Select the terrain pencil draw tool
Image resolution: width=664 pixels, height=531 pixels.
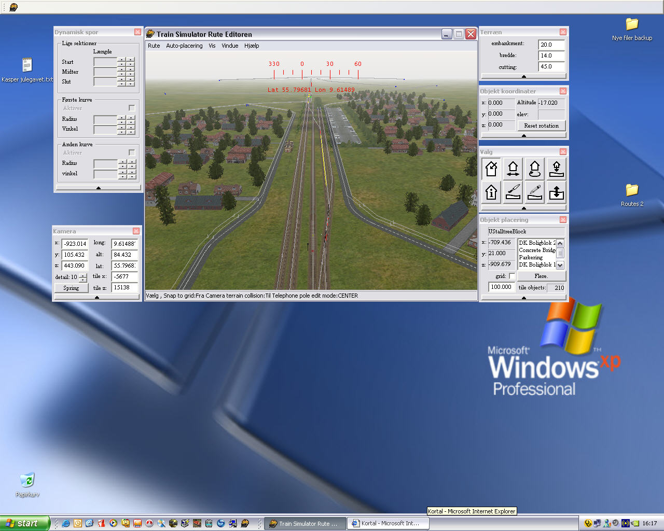pos(535,192)
